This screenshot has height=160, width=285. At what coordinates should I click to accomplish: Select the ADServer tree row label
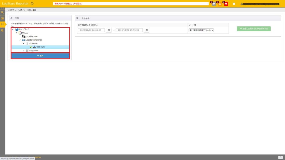[x=34, y=43]
